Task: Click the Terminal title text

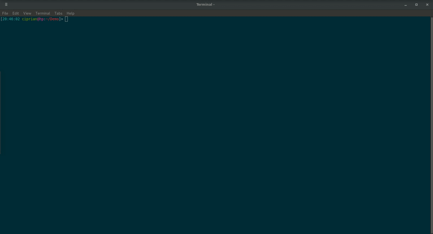Action: [206, 5]
